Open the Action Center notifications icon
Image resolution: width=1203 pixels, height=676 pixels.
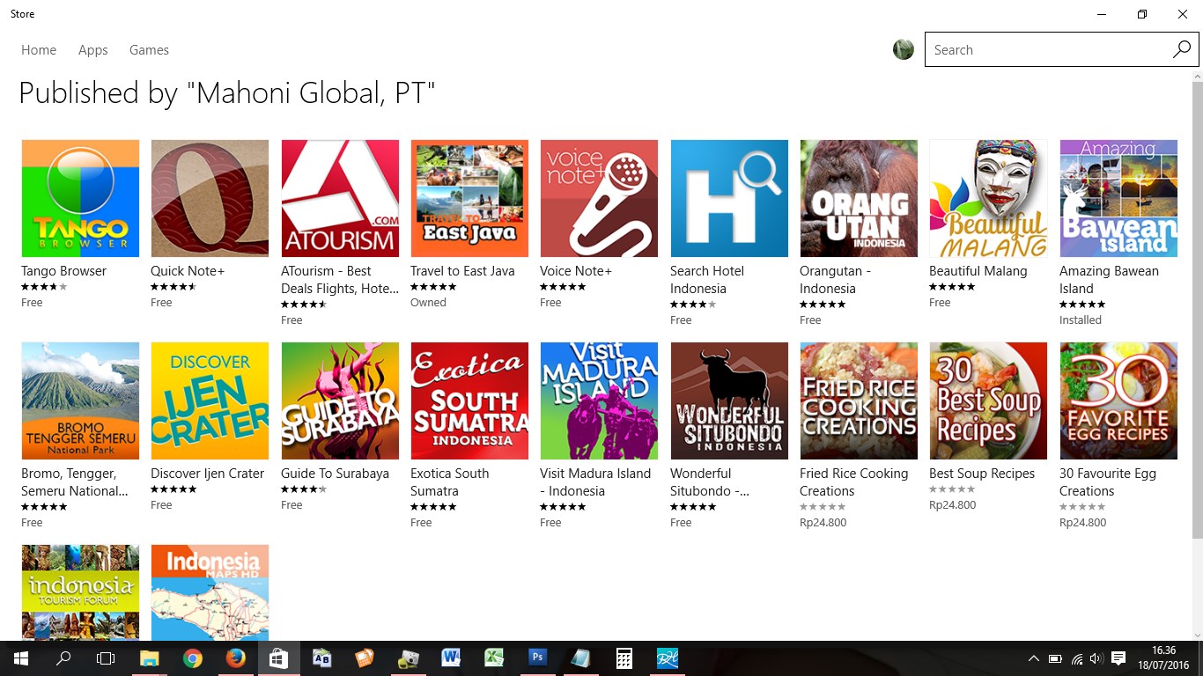[x=1118, y=658]
